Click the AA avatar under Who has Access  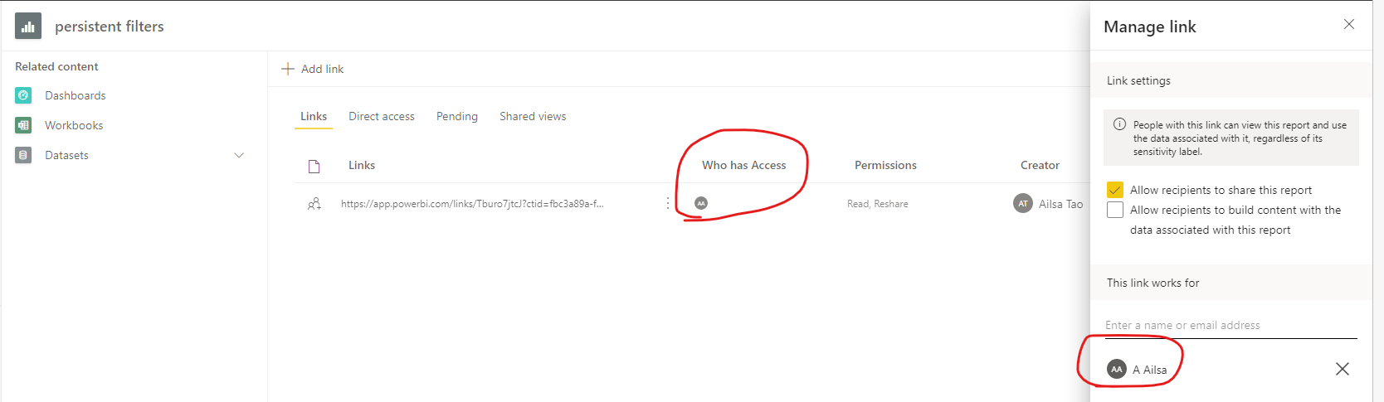[701, 203]
